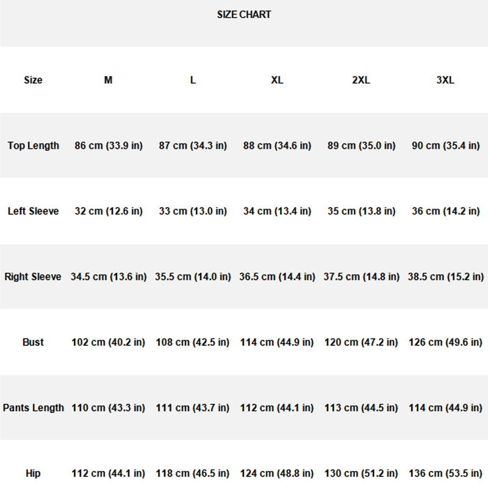Select the 2XL size column header
Screen dimensions: 488x488
(361, 80)
